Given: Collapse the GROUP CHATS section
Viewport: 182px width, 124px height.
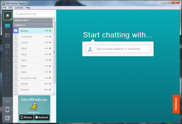Looking at the screenshot, I should pyautogui.click(x=33, y=20).
